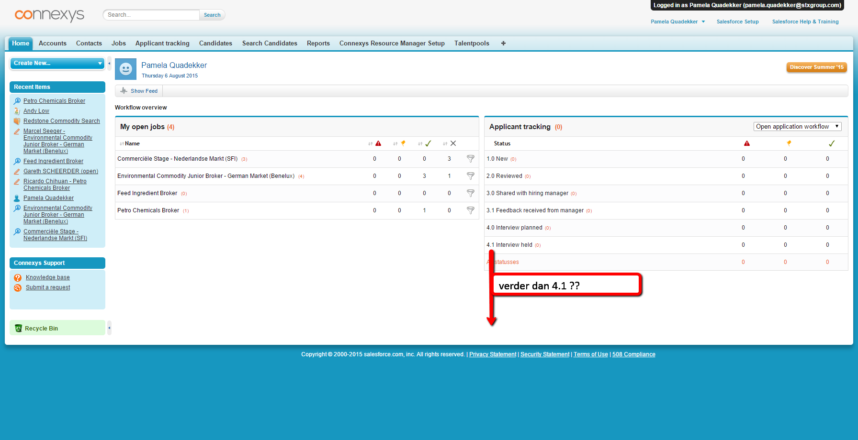Go to the Reports tab
Image resolution: width=858 pixels, height=440 pixels.
pos(318,44)
